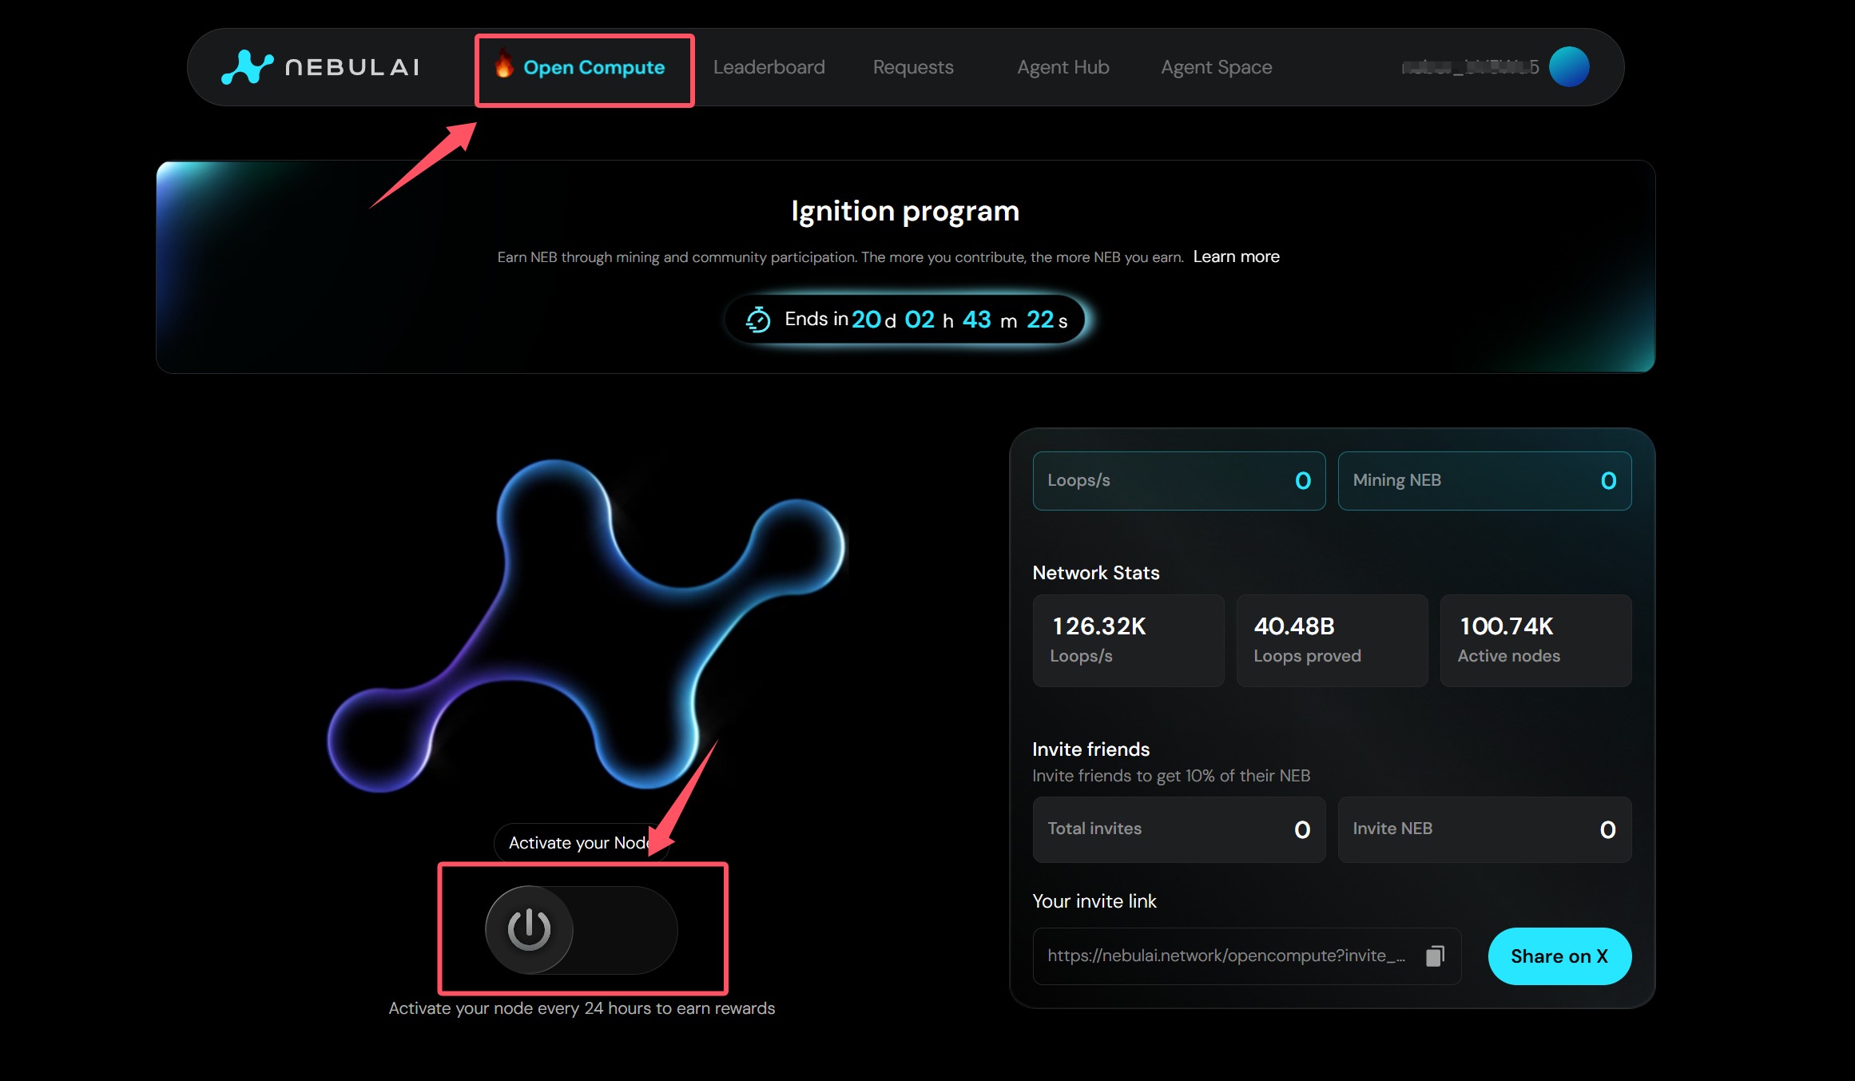The width and height of the screenshot is (1855, 1081).
Task: Open the Agent Space tab
Action: (1216, 67)
